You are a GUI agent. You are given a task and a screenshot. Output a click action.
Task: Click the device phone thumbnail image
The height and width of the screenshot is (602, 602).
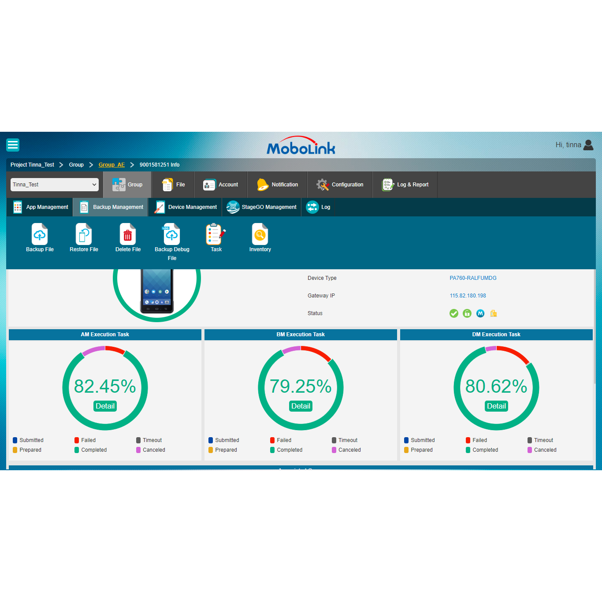click(x=157, y=290)
